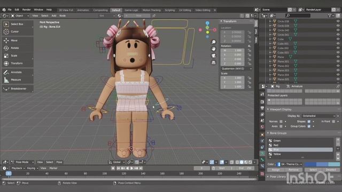Click the pan view hand icon
This screenshot has height=192, width=342.
(x=214, y=49)
